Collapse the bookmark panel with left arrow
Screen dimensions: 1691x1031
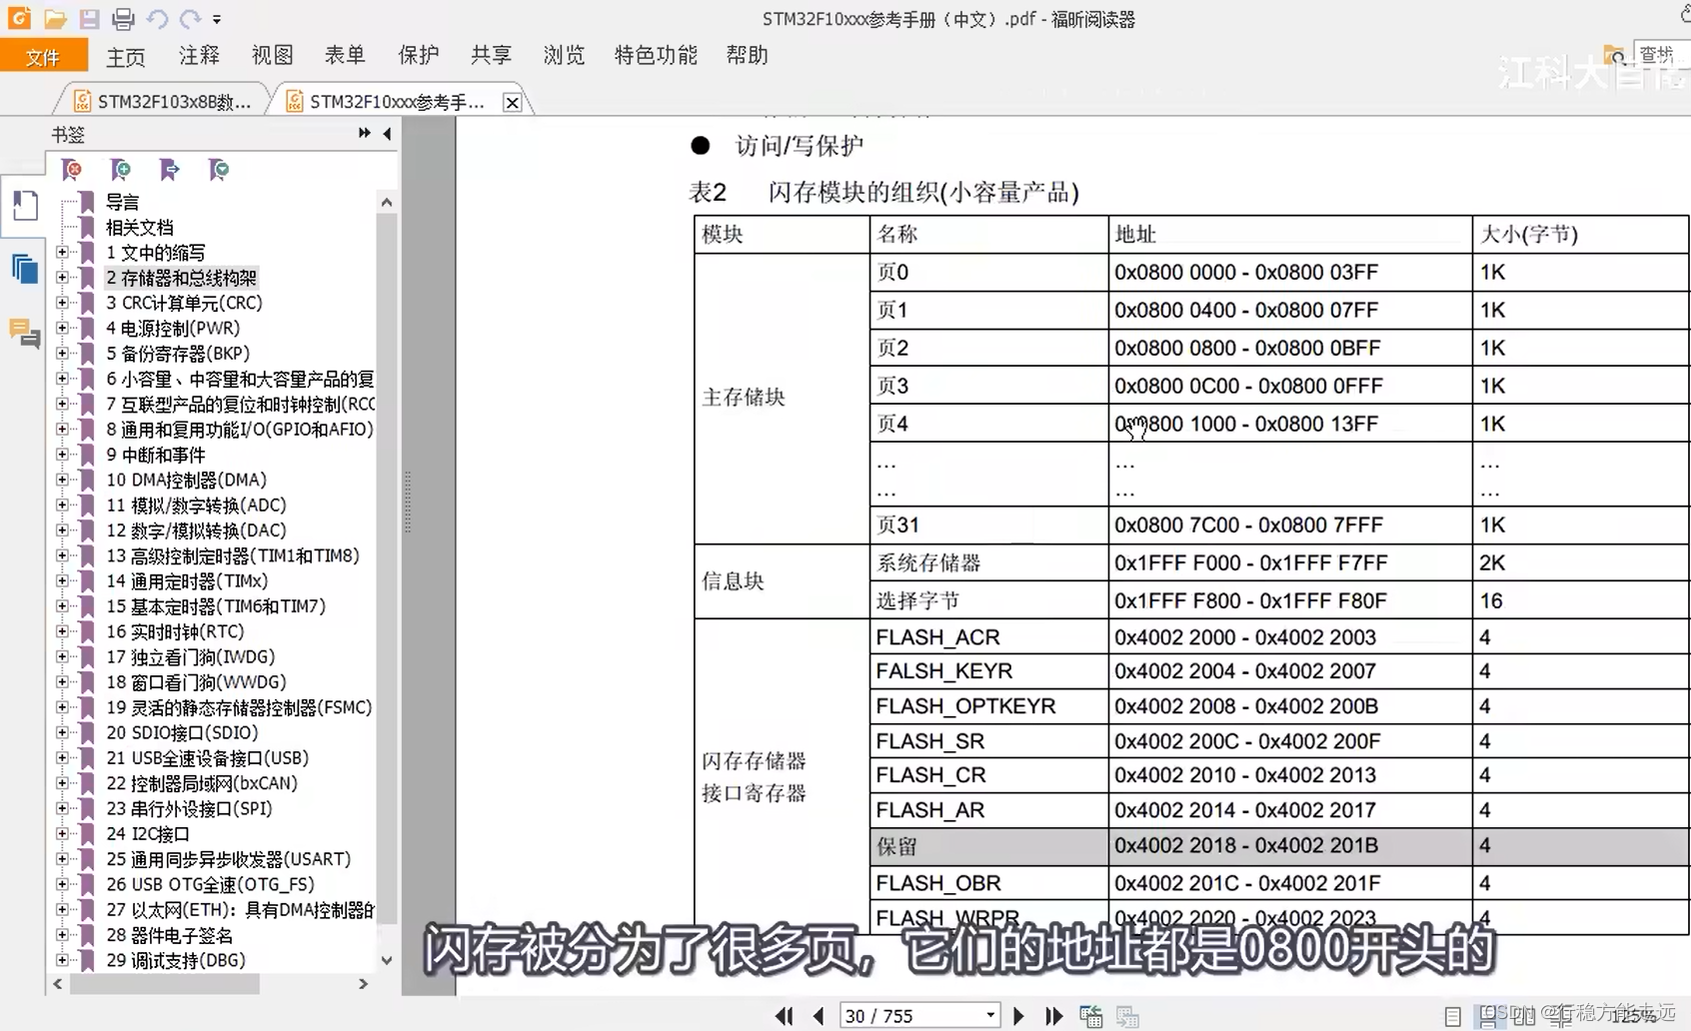coord(387,133)
